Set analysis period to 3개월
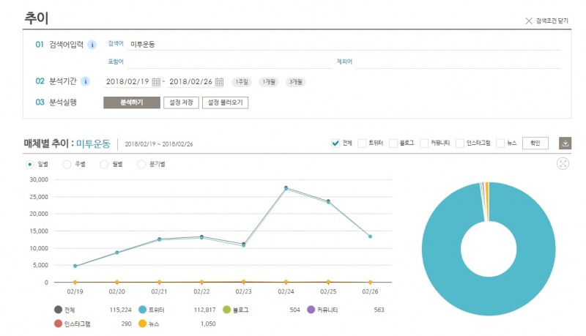The height and width of the screenshot is (336, 586). pos(295,81)
